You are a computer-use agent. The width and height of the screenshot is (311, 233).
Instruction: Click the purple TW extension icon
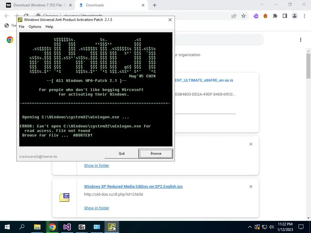click(256, 16)
